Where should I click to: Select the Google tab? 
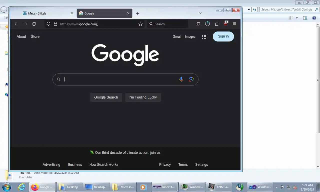[x=104, y=13]
